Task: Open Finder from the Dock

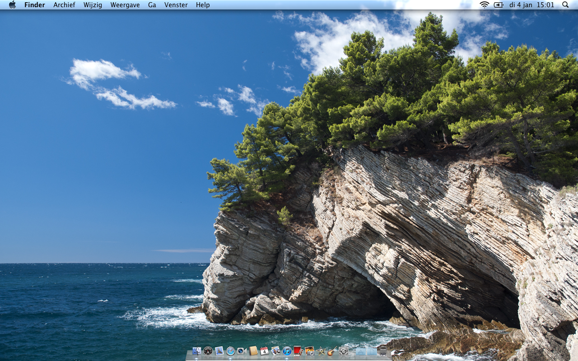Action: (x=196, y=351)
